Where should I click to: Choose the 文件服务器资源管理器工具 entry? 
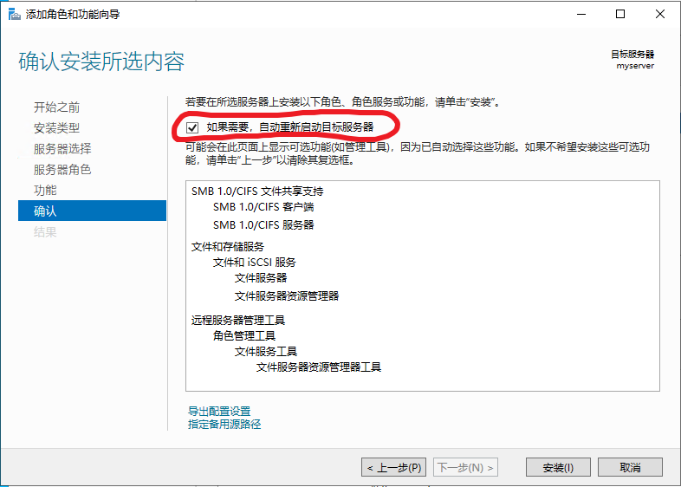(318, 367)
